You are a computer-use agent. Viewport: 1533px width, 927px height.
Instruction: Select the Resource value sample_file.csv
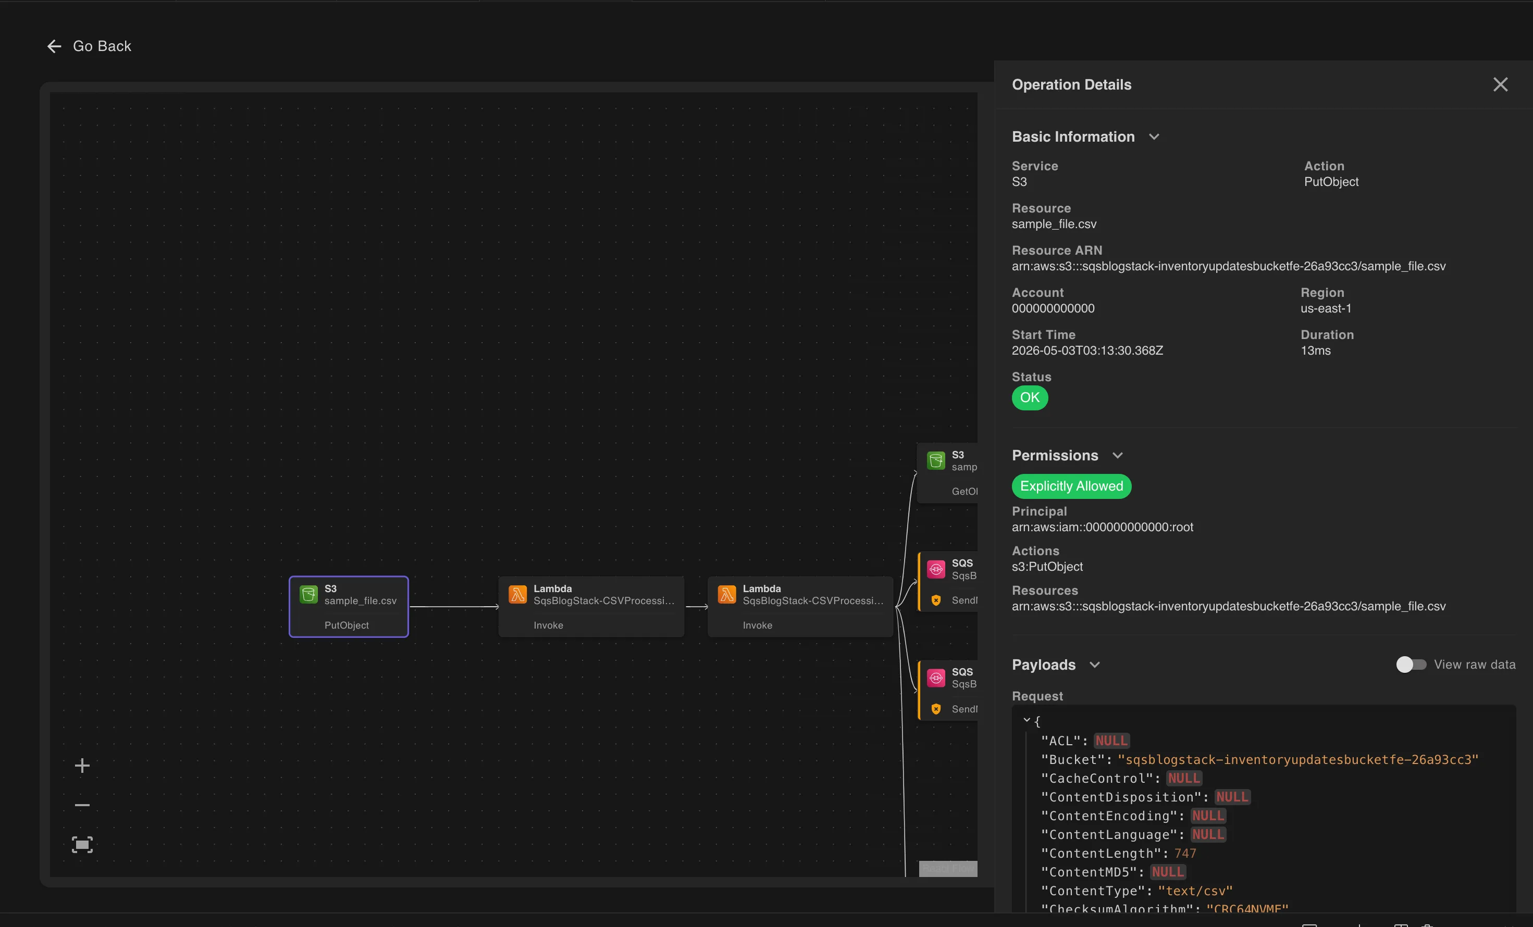click(x=1054, y=224)
